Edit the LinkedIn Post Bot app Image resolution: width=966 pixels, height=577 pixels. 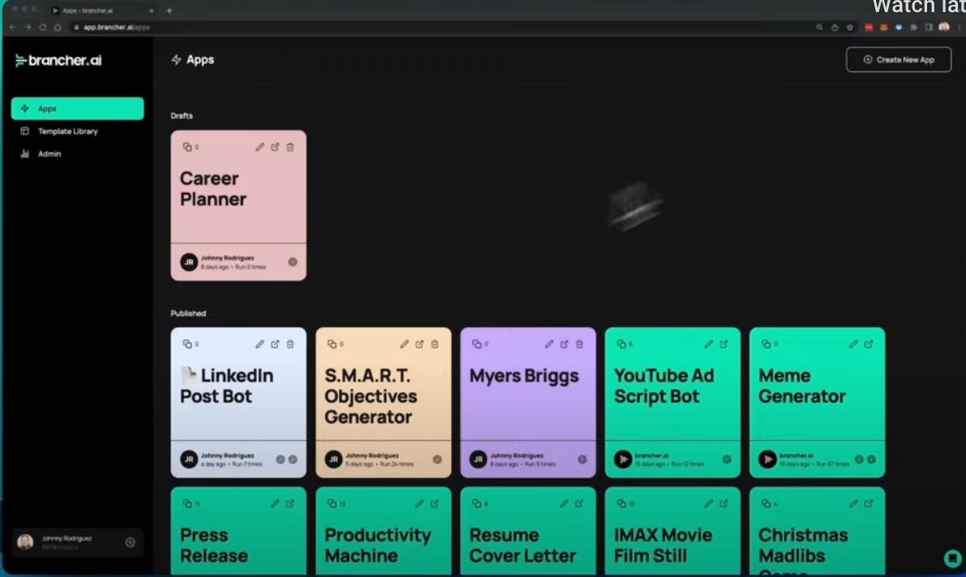pyautogui.click(x=259, y=344)
